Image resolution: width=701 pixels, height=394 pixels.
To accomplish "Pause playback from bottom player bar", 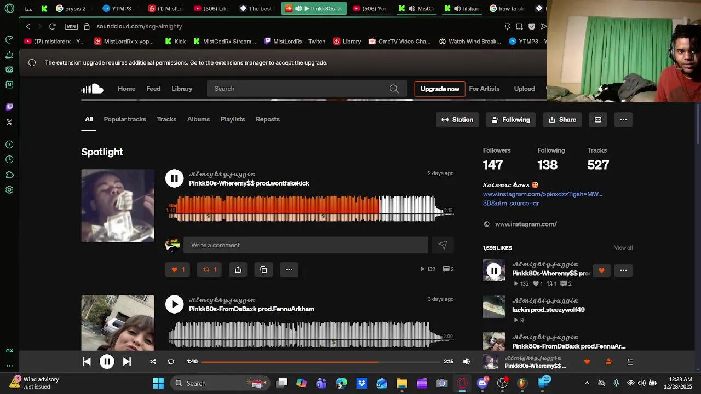I will click(107, 362).
